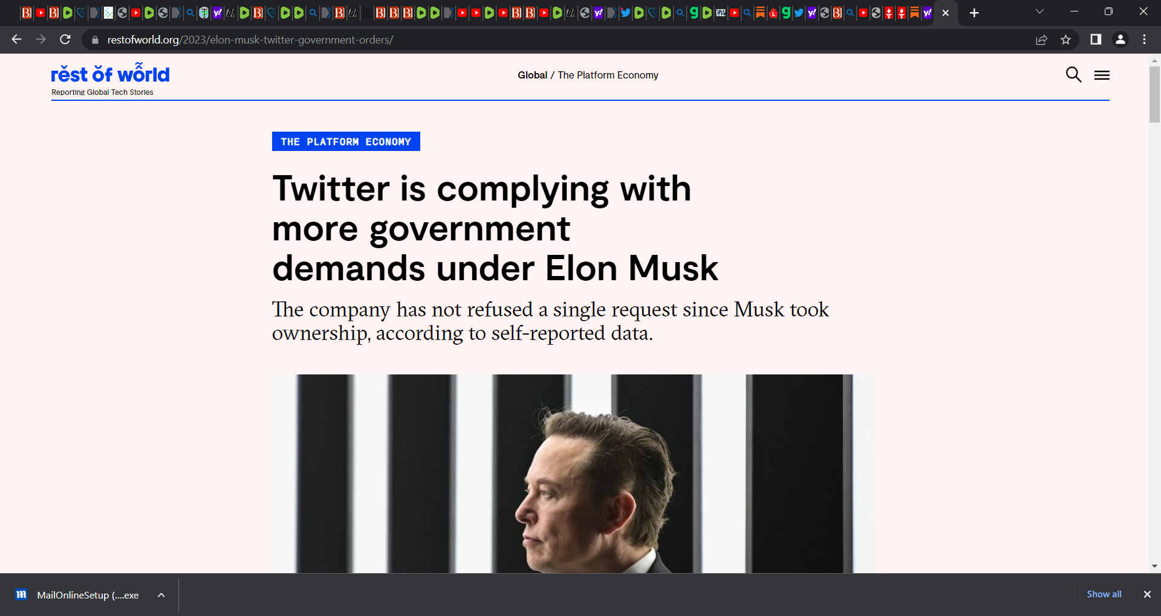Open the share this page icon
This screenshot has height=616, width=1161.
pos(1041,40)
